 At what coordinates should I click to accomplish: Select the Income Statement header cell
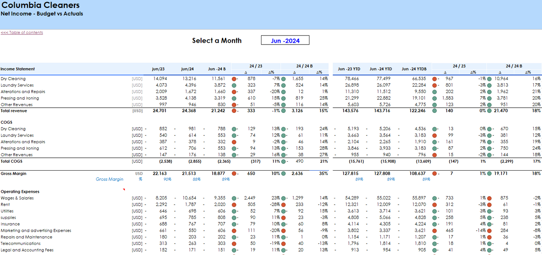pos(18,69)
